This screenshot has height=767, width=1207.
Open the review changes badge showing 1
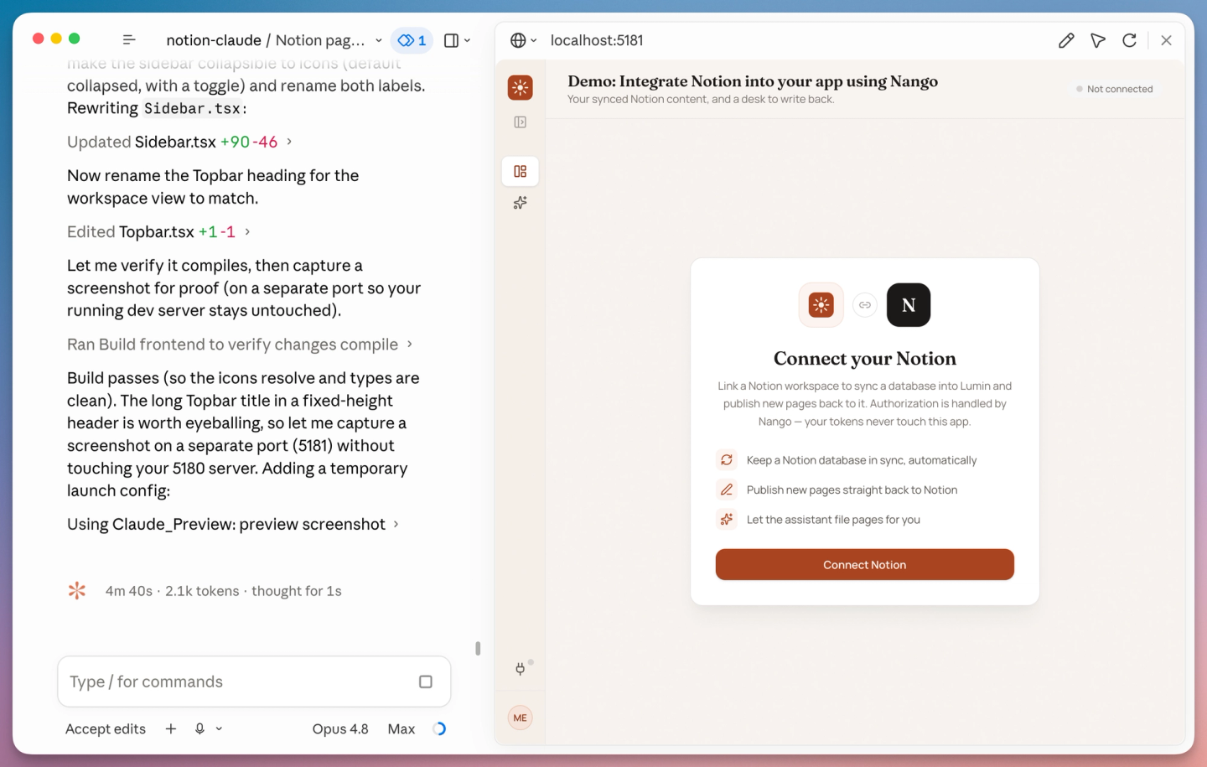pyautogui.click(x=412, y=40)
